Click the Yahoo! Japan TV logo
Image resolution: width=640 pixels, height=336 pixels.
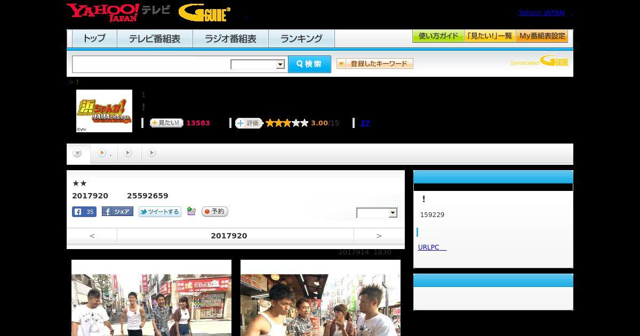(x=118, y=12)
